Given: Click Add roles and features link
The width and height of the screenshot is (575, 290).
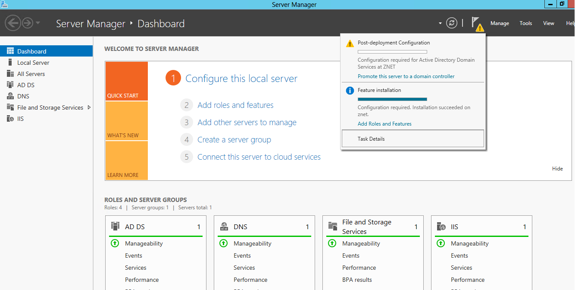Looking at the screenshot, I should pyautogui.click(x=235, y=105).
